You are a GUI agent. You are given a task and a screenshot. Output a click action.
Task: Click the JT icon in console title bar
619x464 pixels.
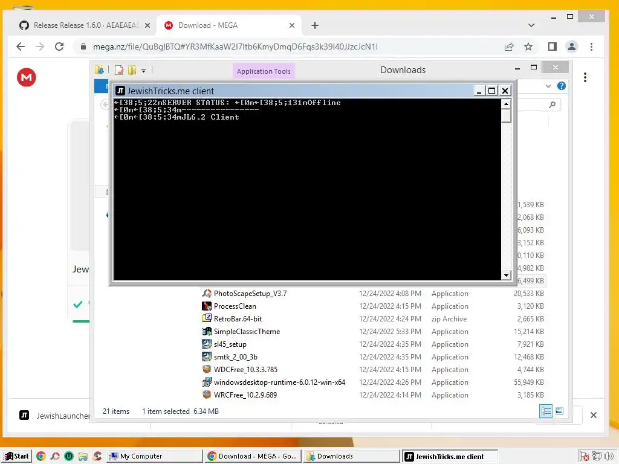coord(120,91)
